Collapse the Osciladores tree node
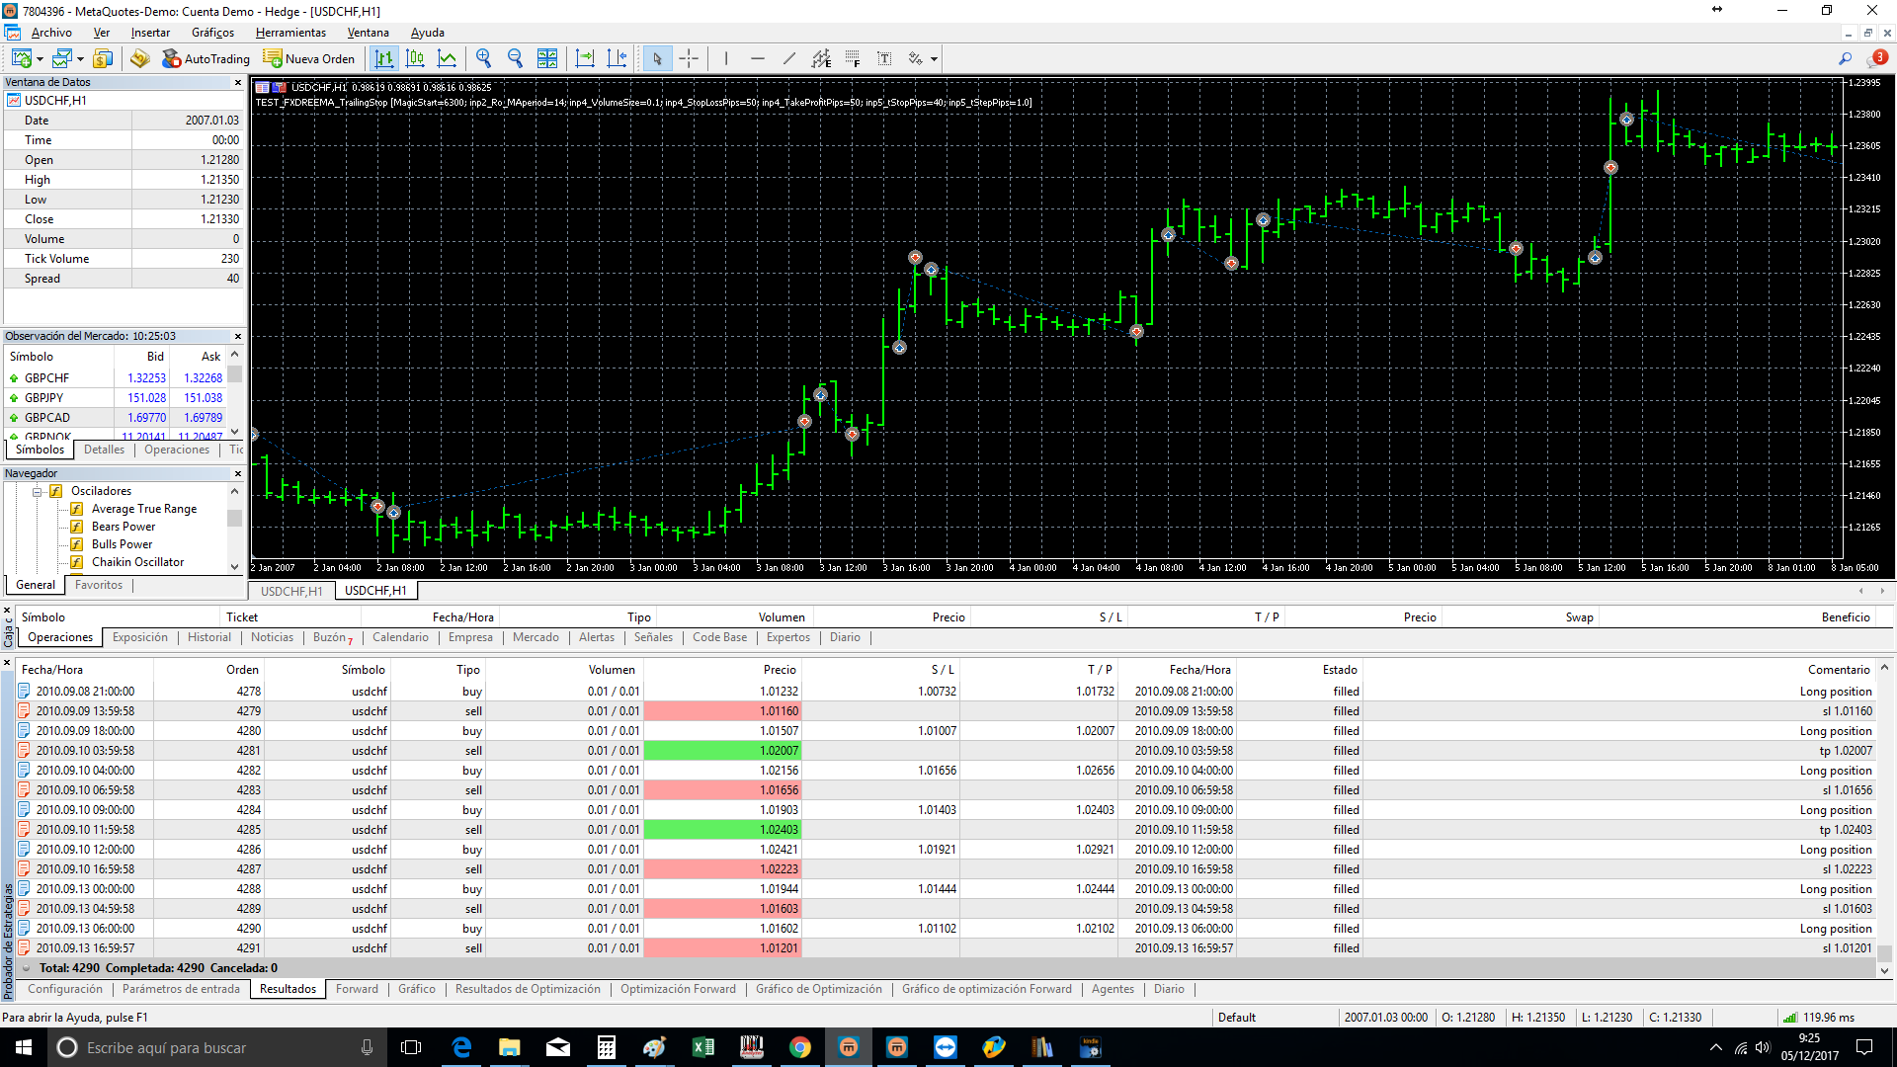Screen dimensions: 1897x1067 [37, 492]
